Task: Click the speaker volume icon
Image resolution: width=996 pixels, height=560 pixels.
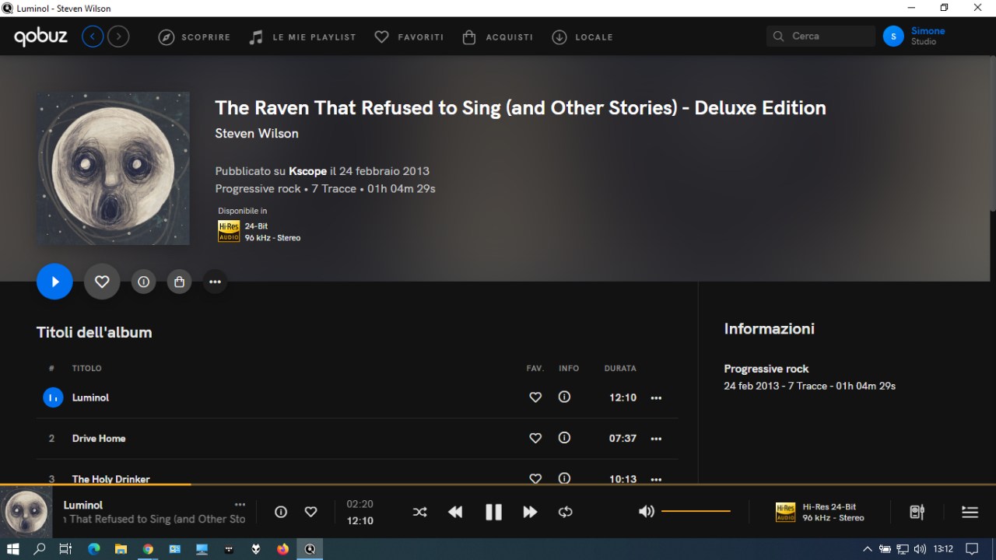Action: 646,512
